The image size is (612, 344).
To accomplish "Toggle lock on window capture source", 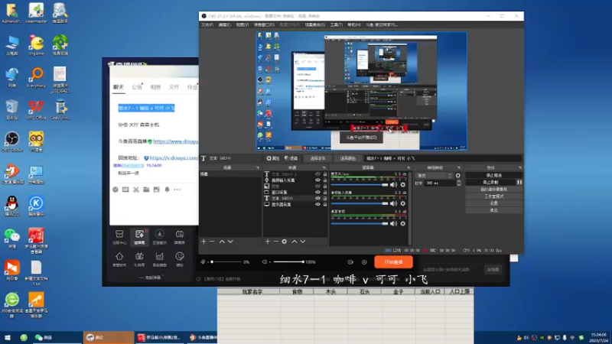I will (324, 192).
